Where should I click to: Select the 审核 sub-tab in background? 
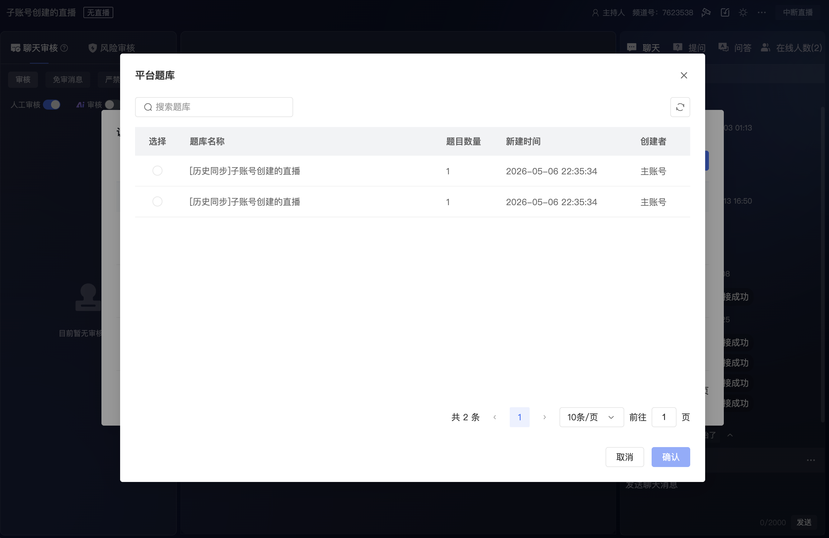point(23,79)
